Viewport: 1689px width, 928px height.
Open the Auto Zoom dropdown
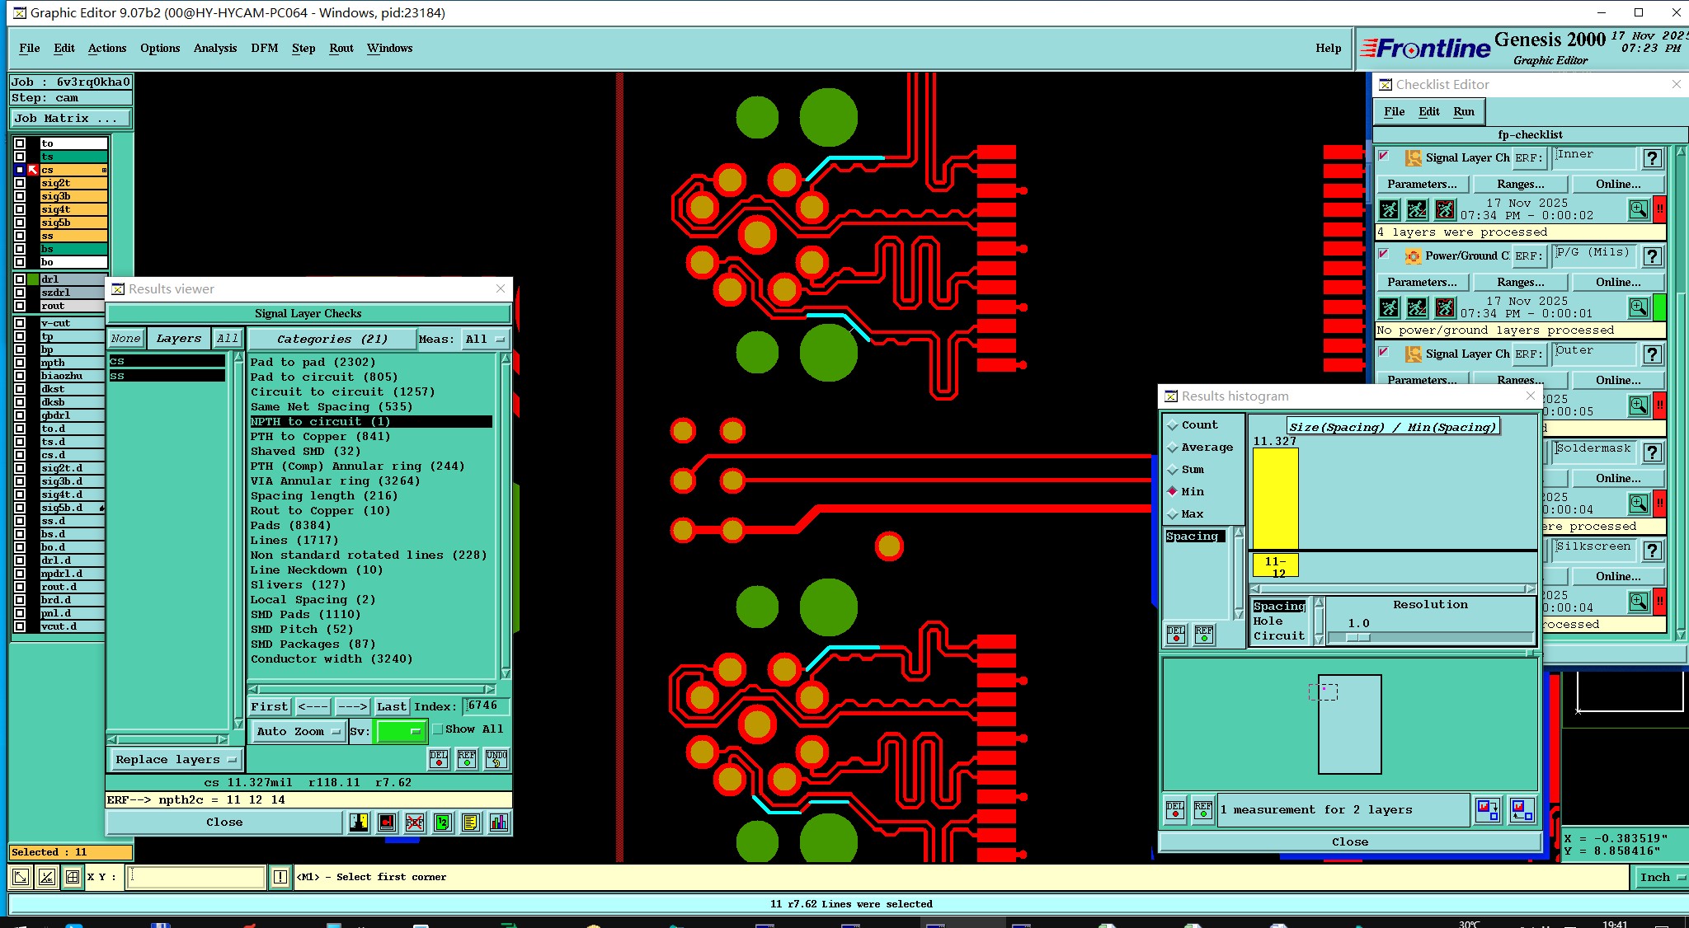tap(297, 731)
